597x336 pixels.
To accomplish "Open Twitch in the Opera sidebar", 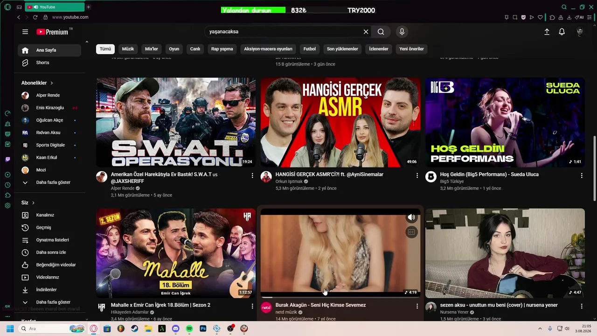I will click(7, 159).
